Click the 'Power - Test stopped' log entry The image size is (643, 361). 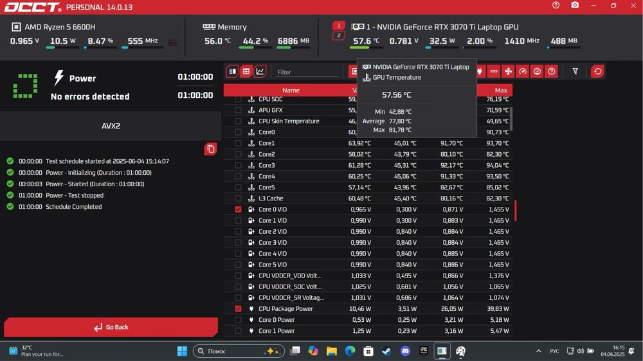coord(75,195)
